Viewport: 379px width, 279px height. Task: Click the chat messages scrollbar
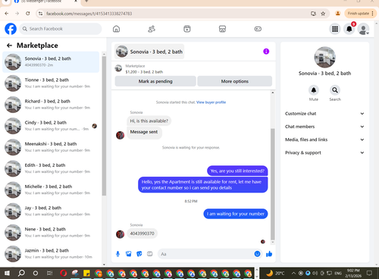point(273,184)
